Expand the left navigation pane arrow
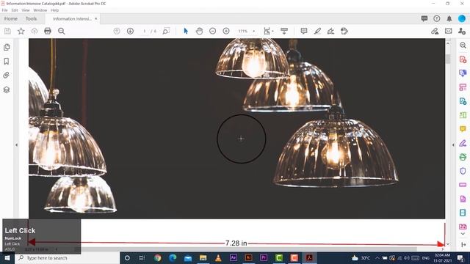Image resolution: width=470 pixels, height=264 pixels. pos(16,145)
